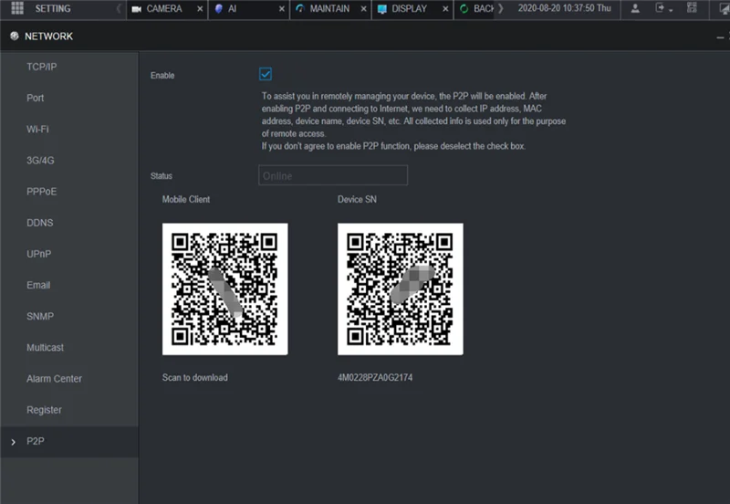Open the Register settings page

pyautogui.click(x=69, y=410)
